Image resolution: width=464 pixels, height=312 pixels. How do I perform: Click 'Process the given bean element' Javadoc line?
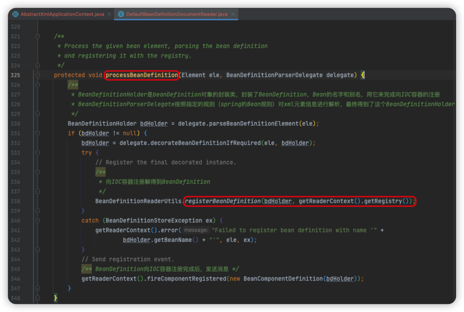(162, 46)
